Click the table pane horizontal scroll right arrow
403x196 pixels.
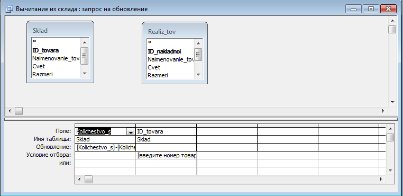click(383, 111)
